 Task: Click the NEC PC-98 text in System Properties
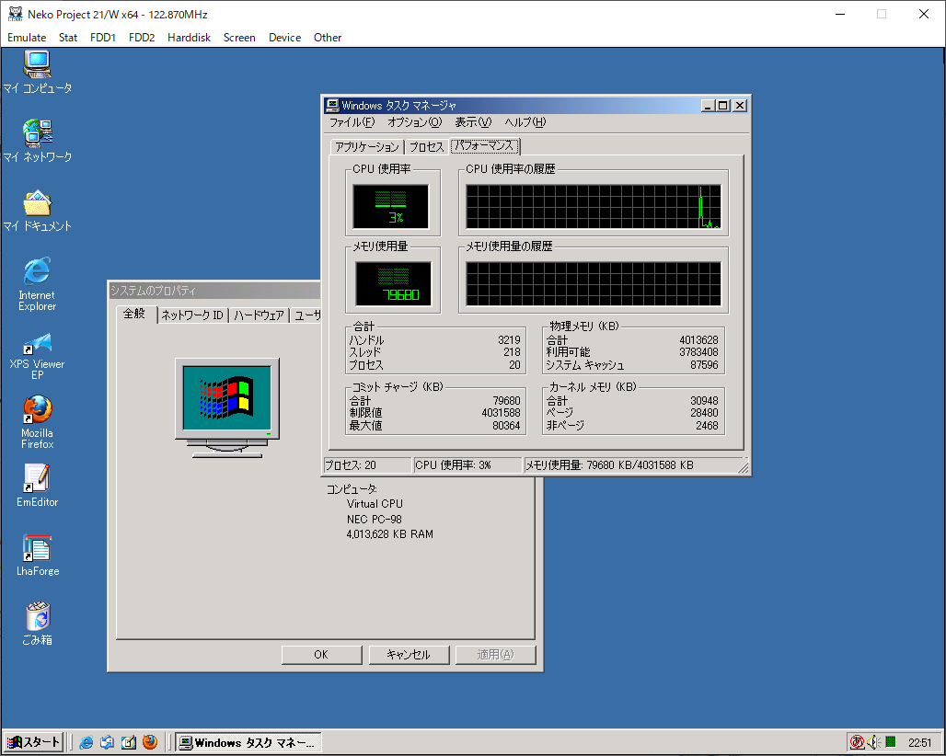click(374, 519)
